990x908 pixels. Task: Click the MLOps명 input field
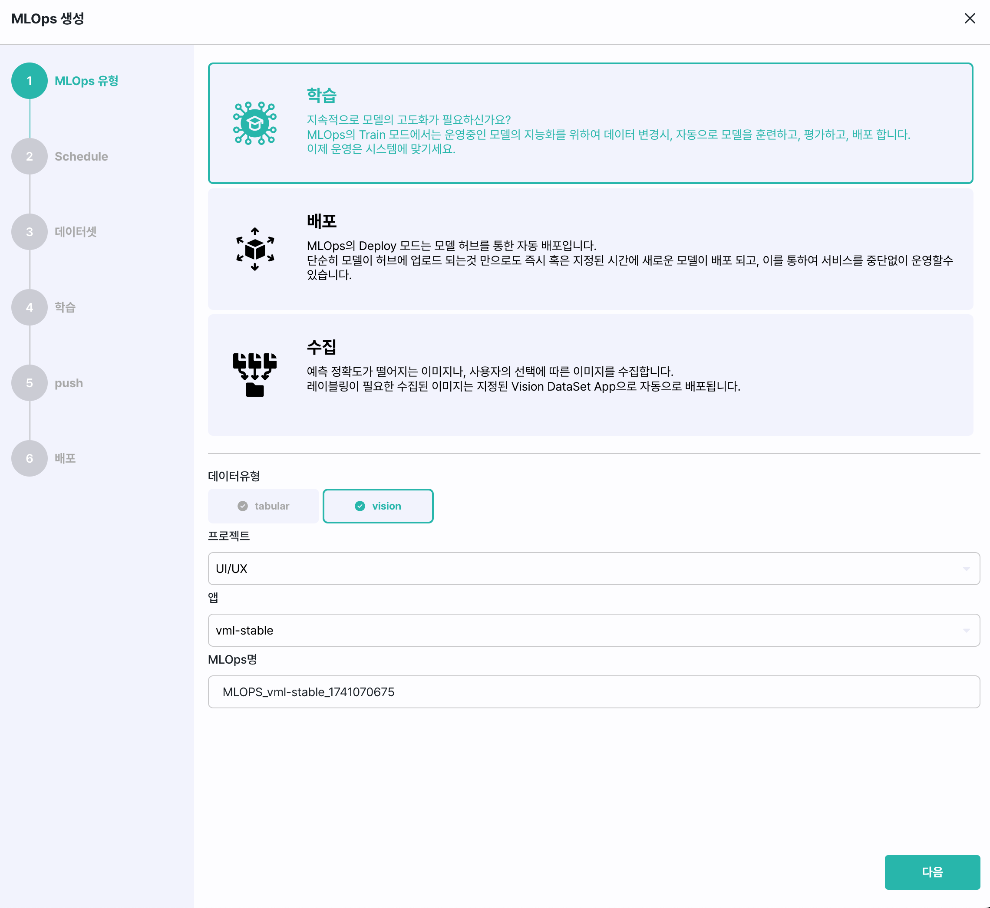coord(594,692)
